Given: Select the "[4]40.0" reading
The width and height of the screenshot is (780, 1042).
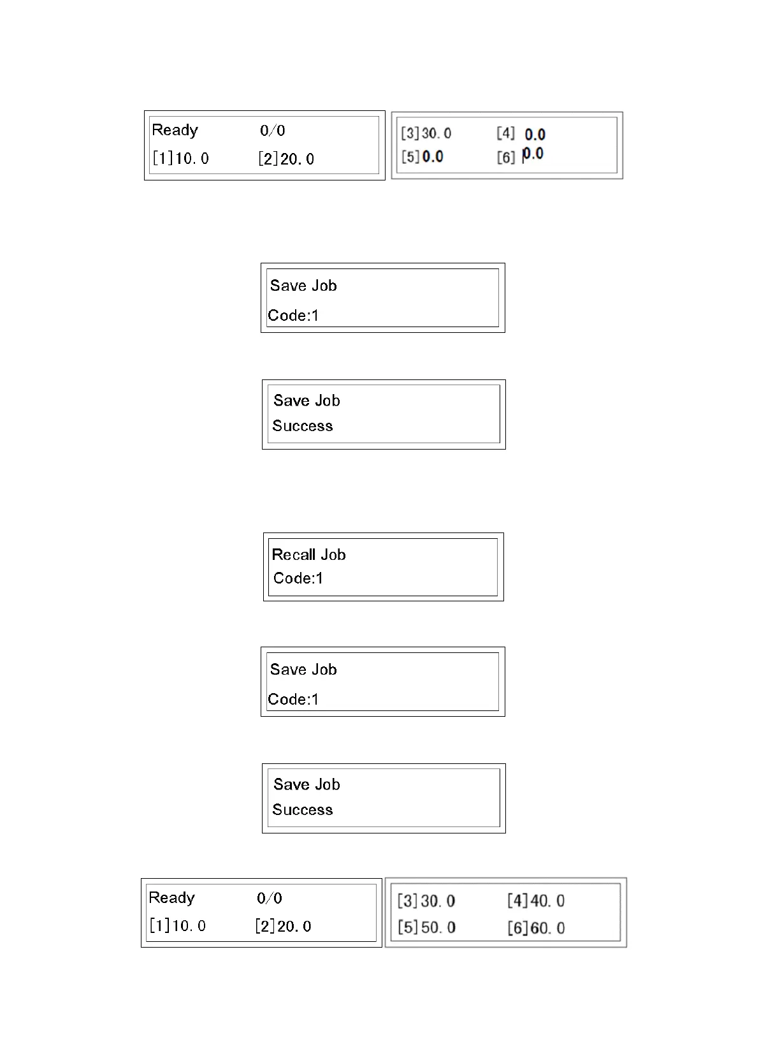Looking at the screenshot, I should coord(535,901).
